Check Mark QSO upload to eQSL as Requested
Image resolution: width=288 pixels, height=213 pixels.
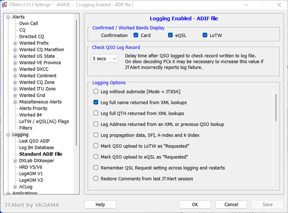[x=96, y=157]
